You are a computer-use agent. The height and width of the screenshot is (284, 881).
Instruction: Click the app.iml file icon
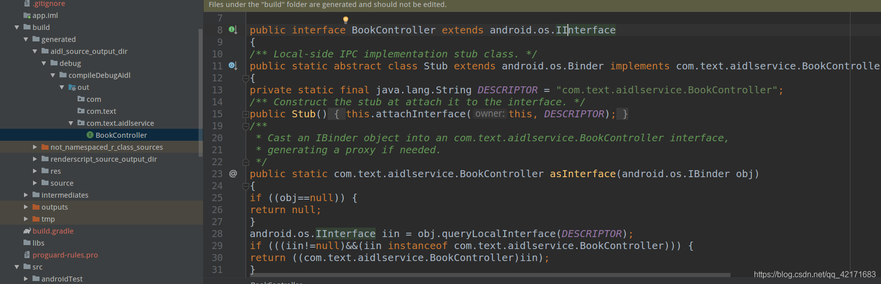(27, 15)
